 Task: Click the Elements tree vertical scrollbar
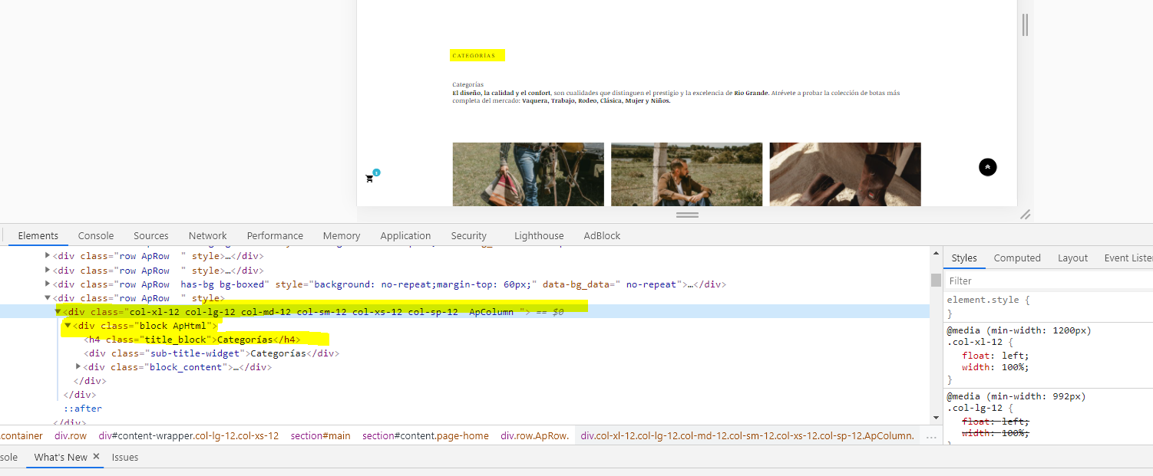[936, 280]
